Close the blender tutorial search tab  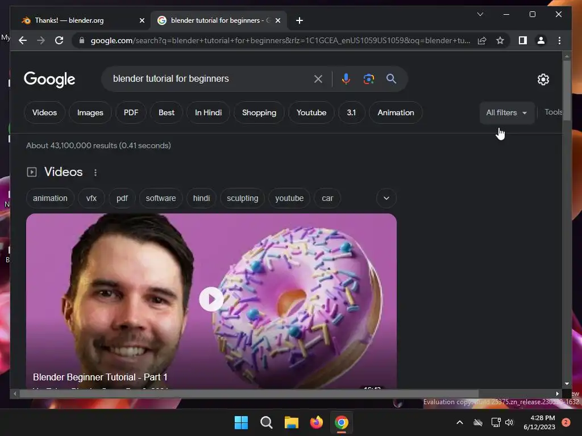[x=277, y=20]
